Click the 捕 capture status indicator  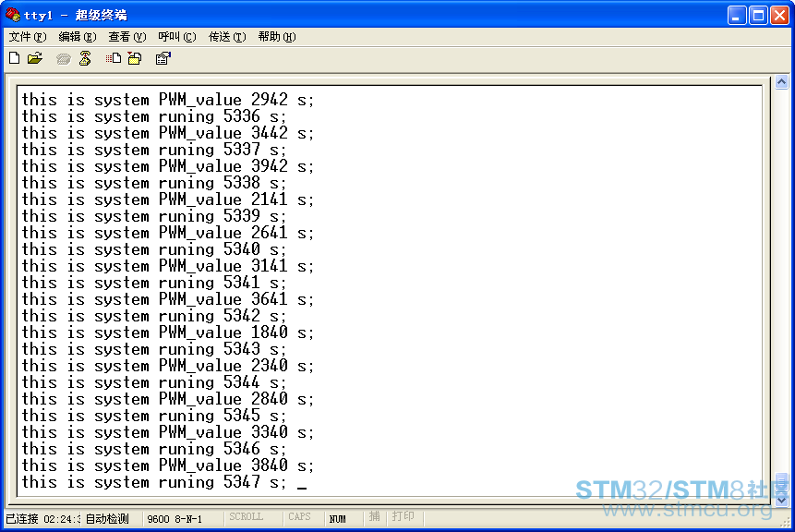click(374, 516)
